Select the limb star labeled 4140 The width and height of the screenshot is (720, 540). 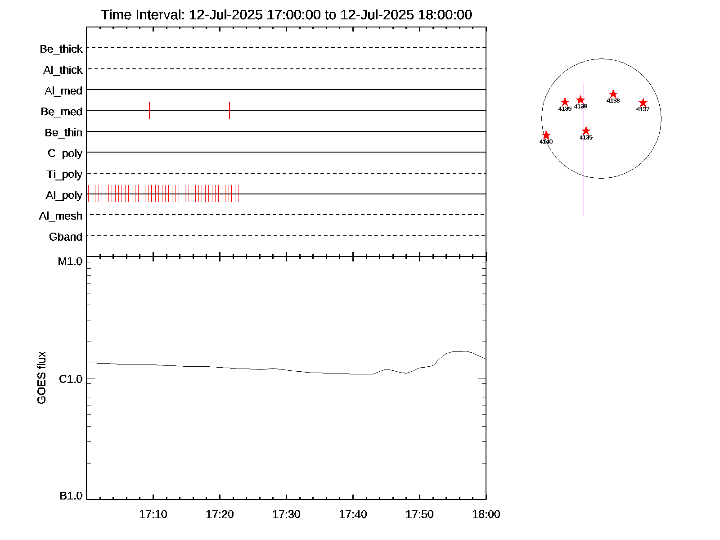[x=546, y=135]
